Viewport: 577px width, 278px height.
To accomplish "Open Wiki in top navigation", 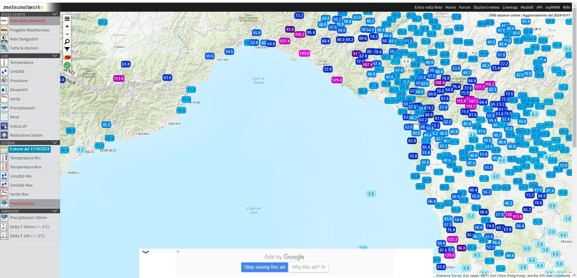I will (x=566, y=7).
